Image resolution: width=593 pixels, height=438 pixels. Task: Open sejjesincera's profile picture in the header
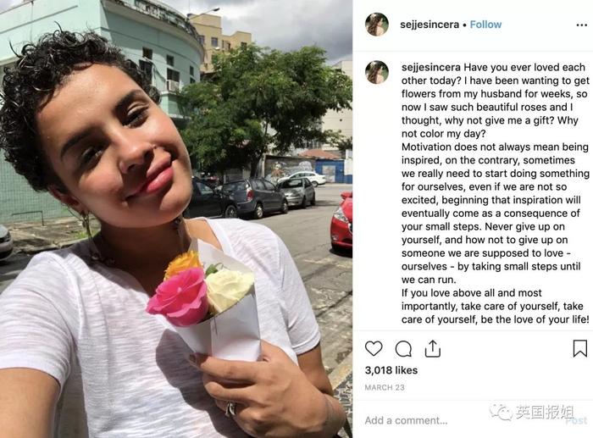pos(377,25)
